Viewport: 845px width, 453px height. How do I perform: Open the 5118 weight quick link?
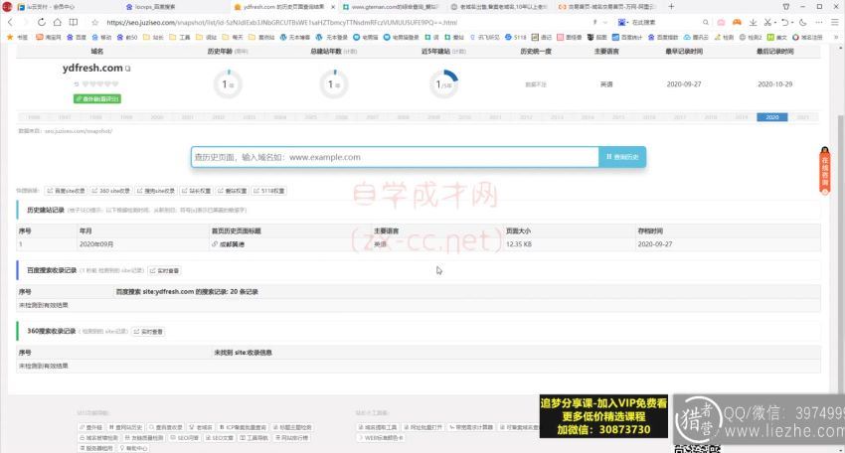point(269,191)
